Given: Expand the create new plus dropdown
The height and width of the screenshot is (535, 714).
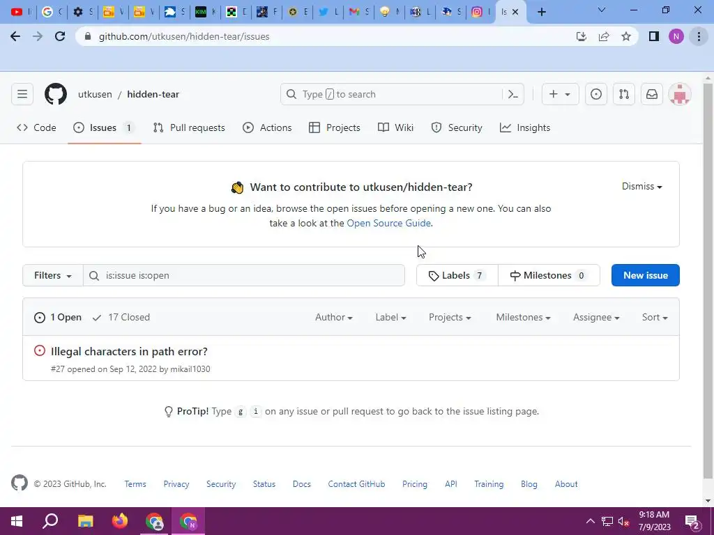Looking at the screenshot, I should 560,94.
